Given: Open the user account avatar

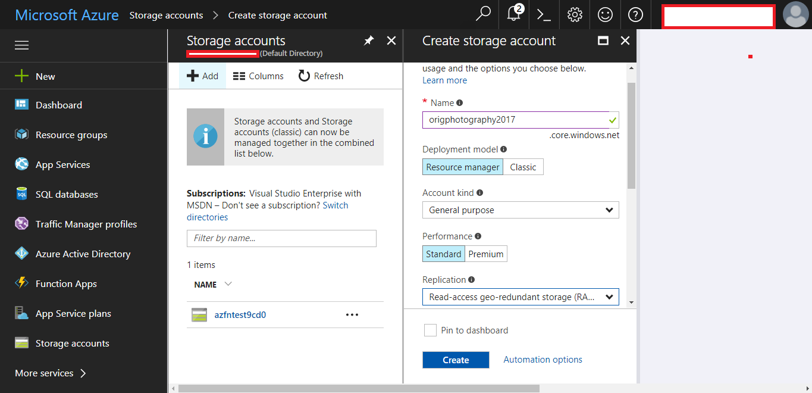Looking at the screenshot, I should tap(795, 15).
